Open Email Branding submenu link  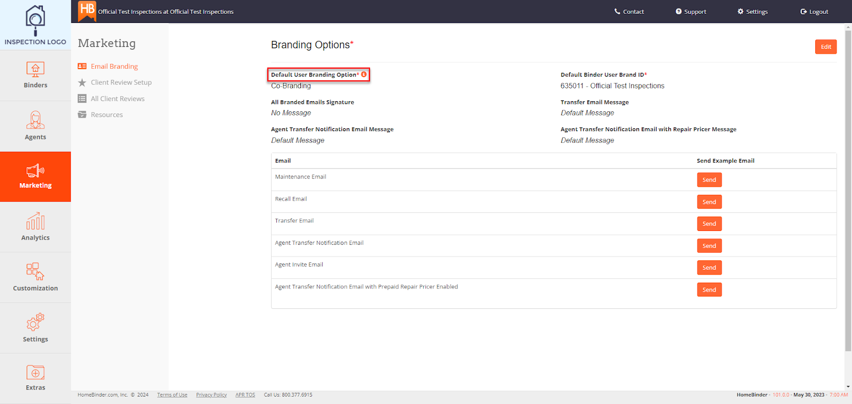pyautogui.click(x=114, y=67)
